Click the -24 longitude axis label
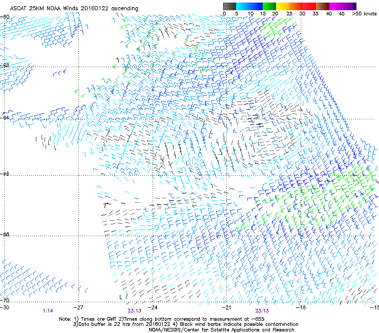This screenshot has width=379, height=333. point(153,307)
